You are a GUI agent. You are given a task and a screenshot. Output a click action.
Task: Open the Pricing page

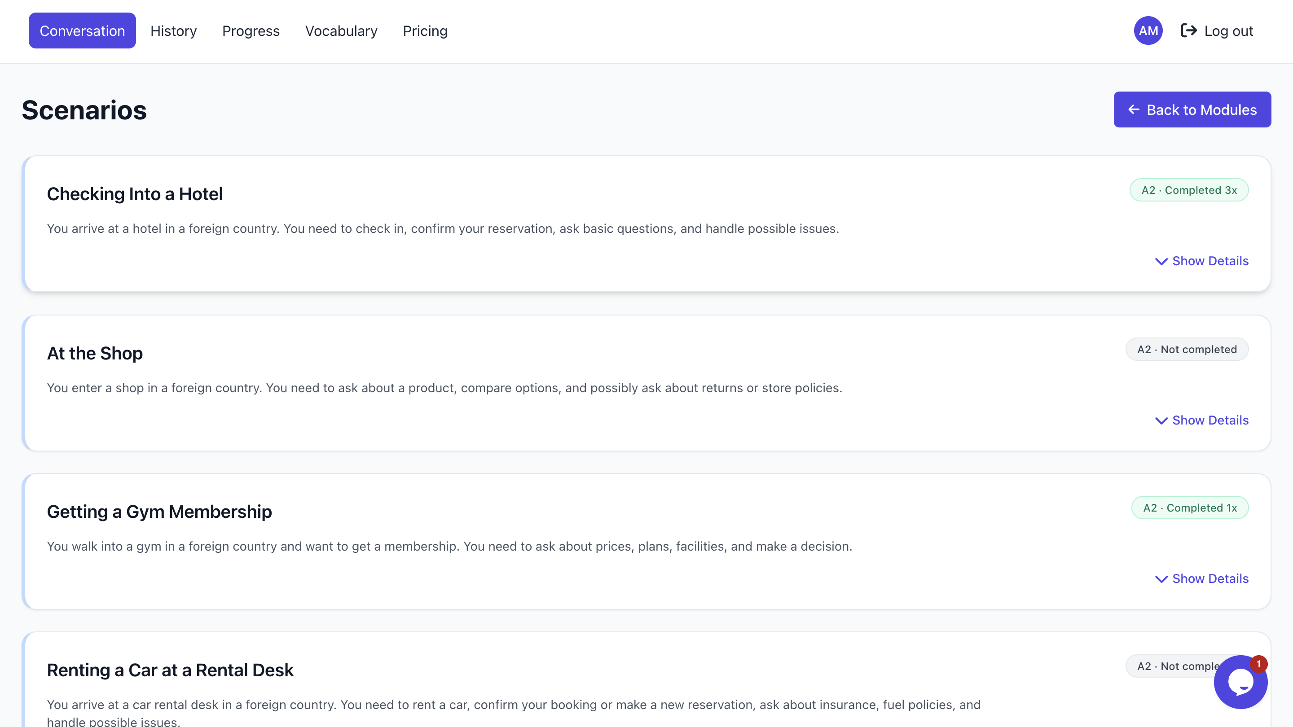(425, 31)
